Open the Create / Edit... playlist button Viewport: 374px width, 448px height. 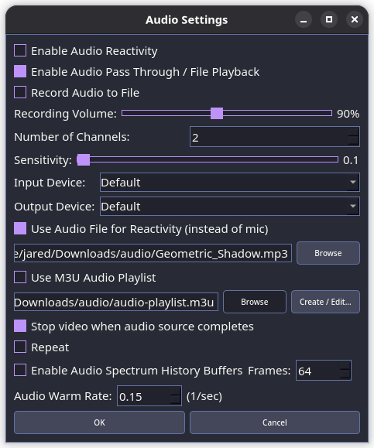click(325, 302)
